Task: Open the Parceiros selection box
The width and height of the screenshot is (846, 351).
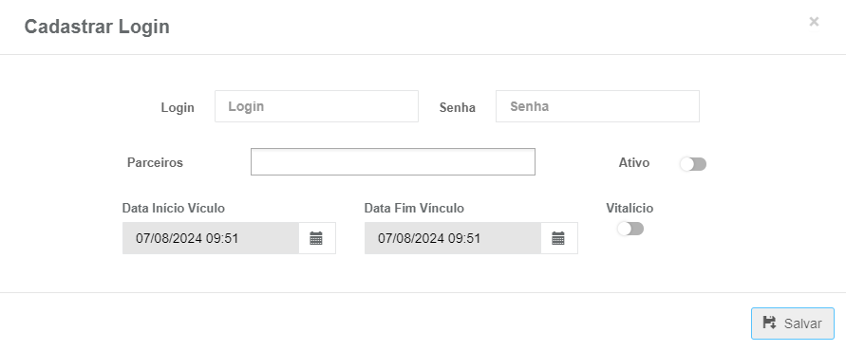Action: coord(393,162)
